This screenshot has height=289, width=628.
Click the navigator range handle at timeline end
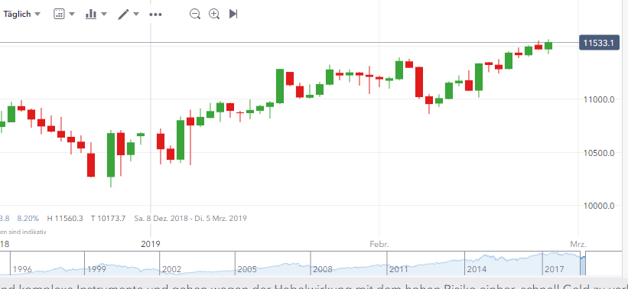click(x=583, y=263)
